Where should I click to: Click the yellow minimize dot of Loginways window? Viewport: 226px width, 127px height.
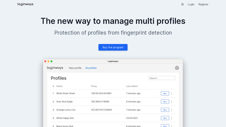tap(48, 61)
